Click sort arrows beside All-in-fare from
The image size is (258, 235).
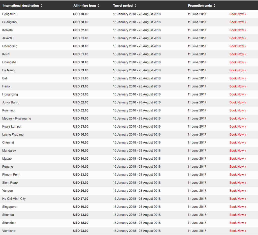[x=99, y=6]
